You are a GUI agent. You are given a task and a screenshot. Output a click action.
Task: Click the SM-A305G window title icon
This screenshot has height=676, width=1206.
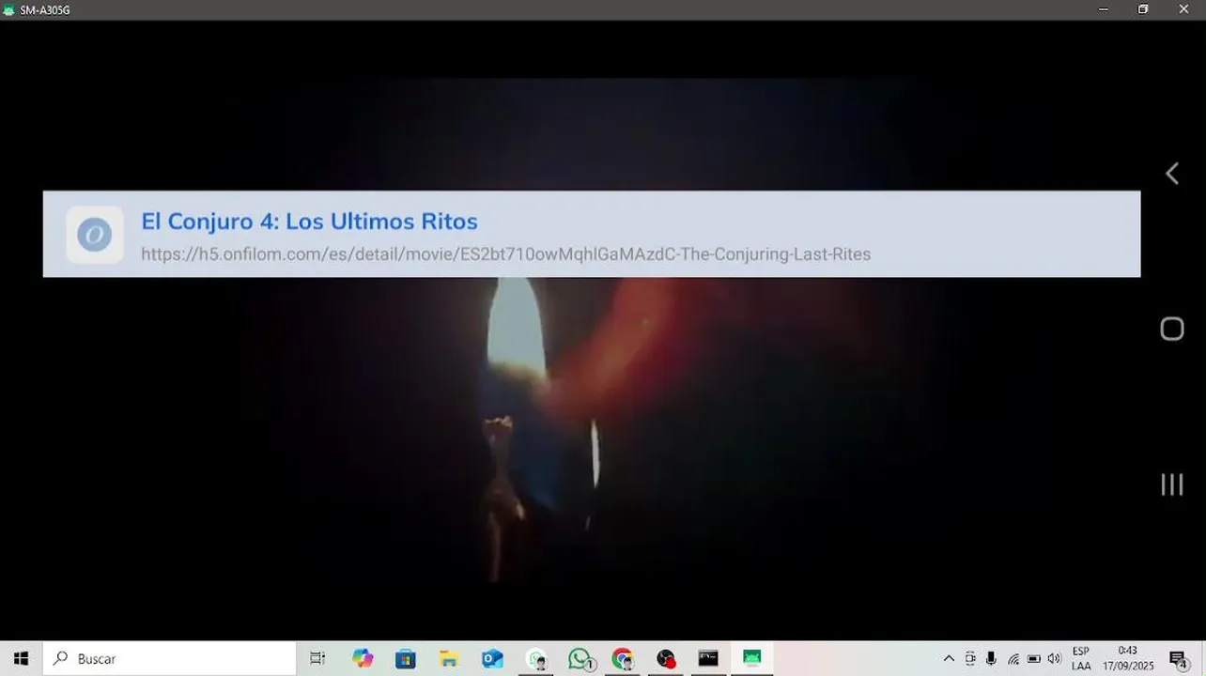[x=8, y=9]
